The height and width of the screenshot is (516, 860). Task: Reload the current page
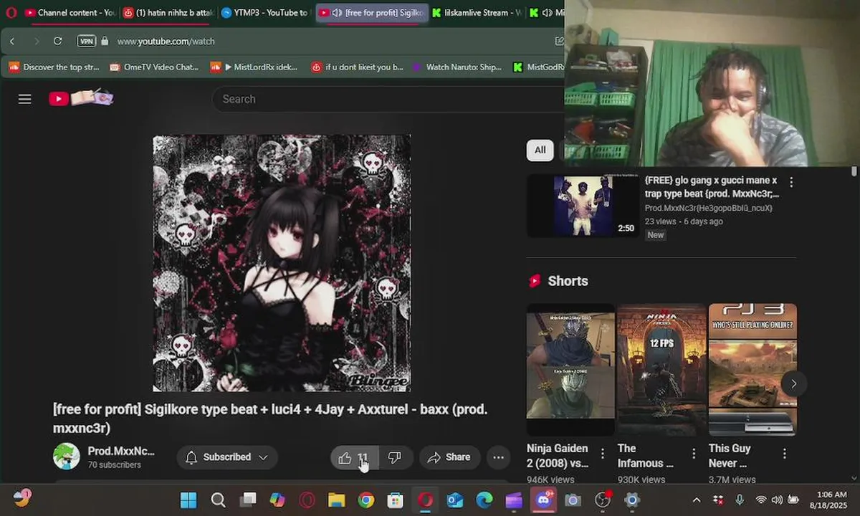point(58,42)
